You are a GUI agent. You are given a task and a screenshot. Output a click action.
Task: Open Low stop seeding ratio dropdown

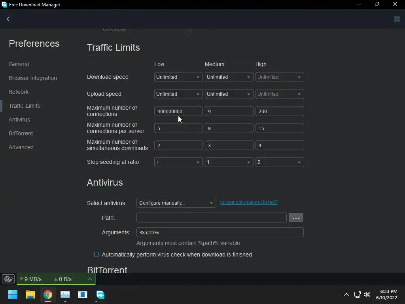click(x=178, y=162)
